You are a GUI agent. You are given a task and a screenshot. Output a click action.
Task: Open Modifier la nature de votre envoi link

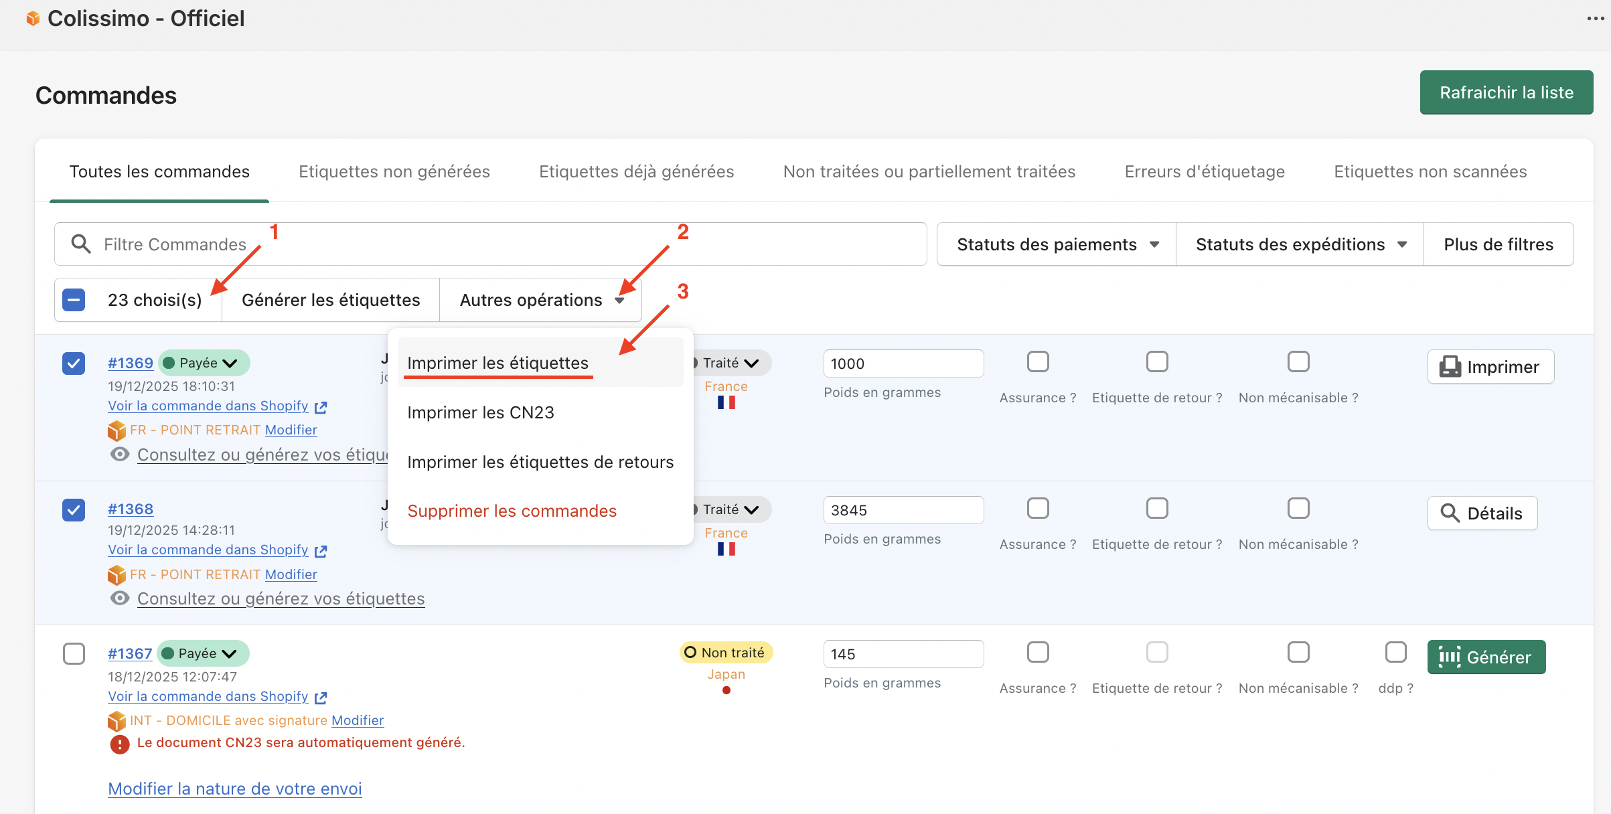point(235,789)
